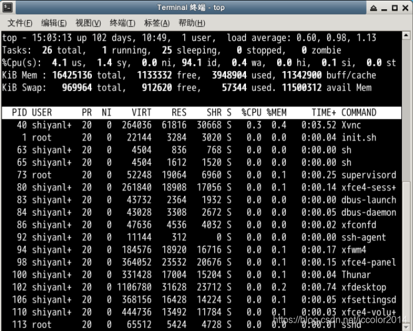Click the scrollbar up arrow

point(406,35)
